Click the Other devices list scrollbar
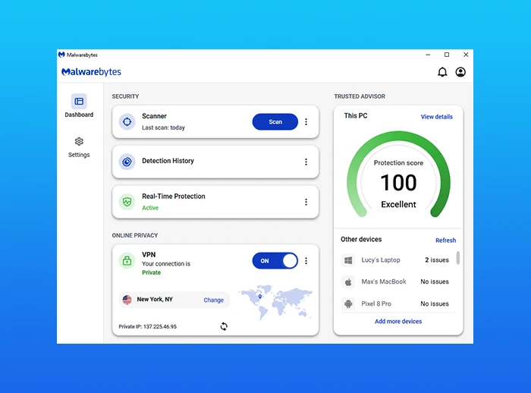The image size is (531, 393). click(x=457, y=259)
